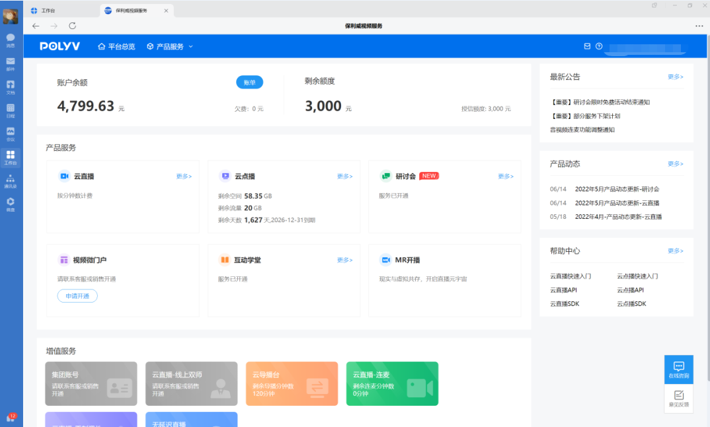The width and height of the screenshot is (710, 427).
Task: Open 通讯录 (Contacts) in the left sidebar
Action: [11, 180]
